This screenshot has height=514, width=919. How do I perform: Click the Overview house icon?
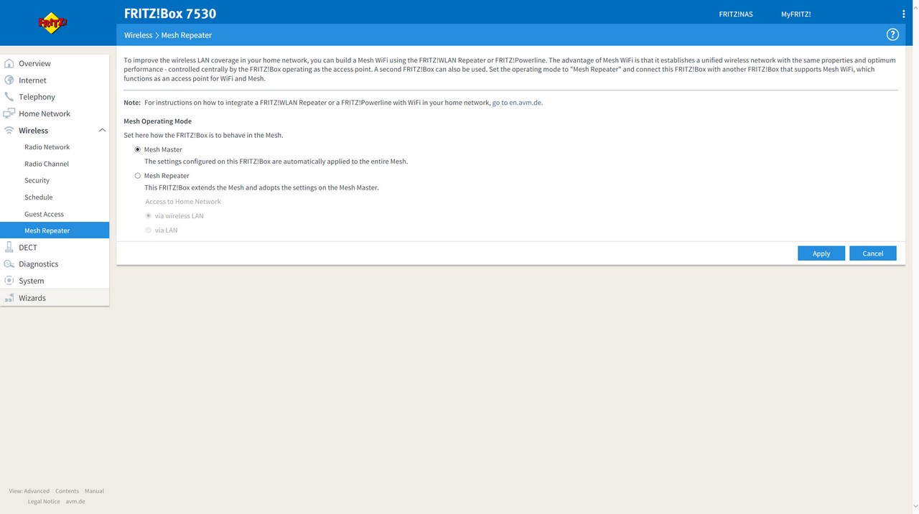(9, 63)
